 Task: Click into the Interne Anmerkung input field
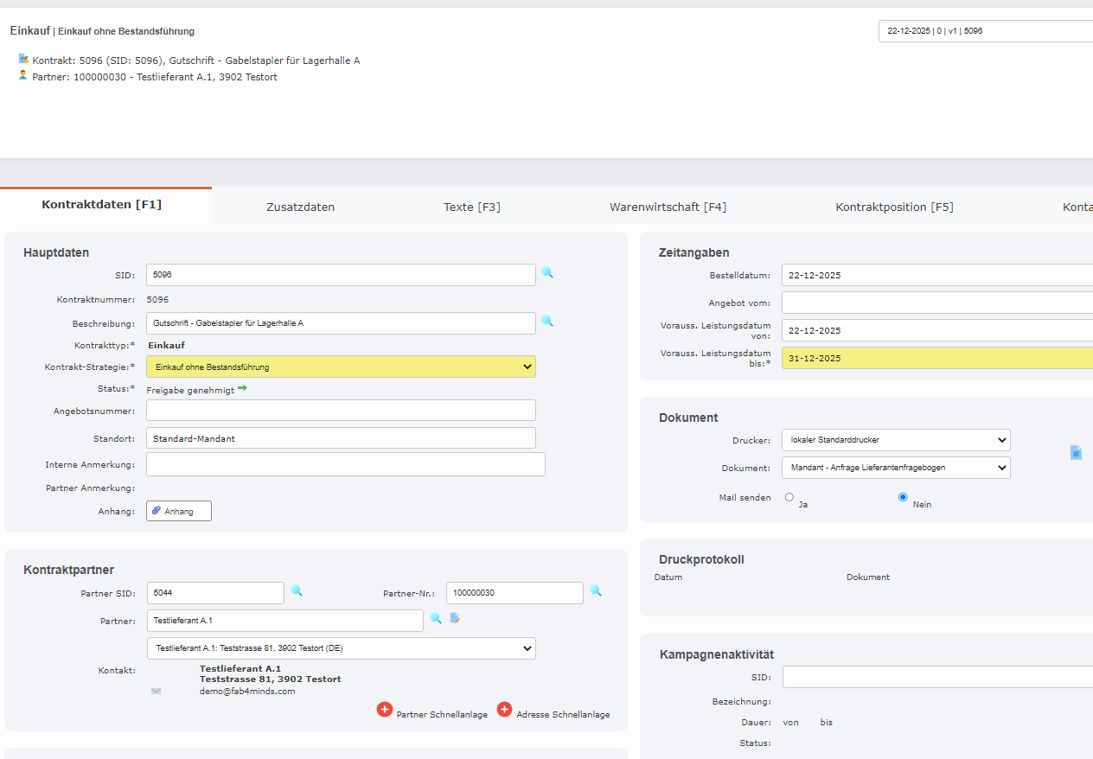pyautogui.click(x=345, y=464)
